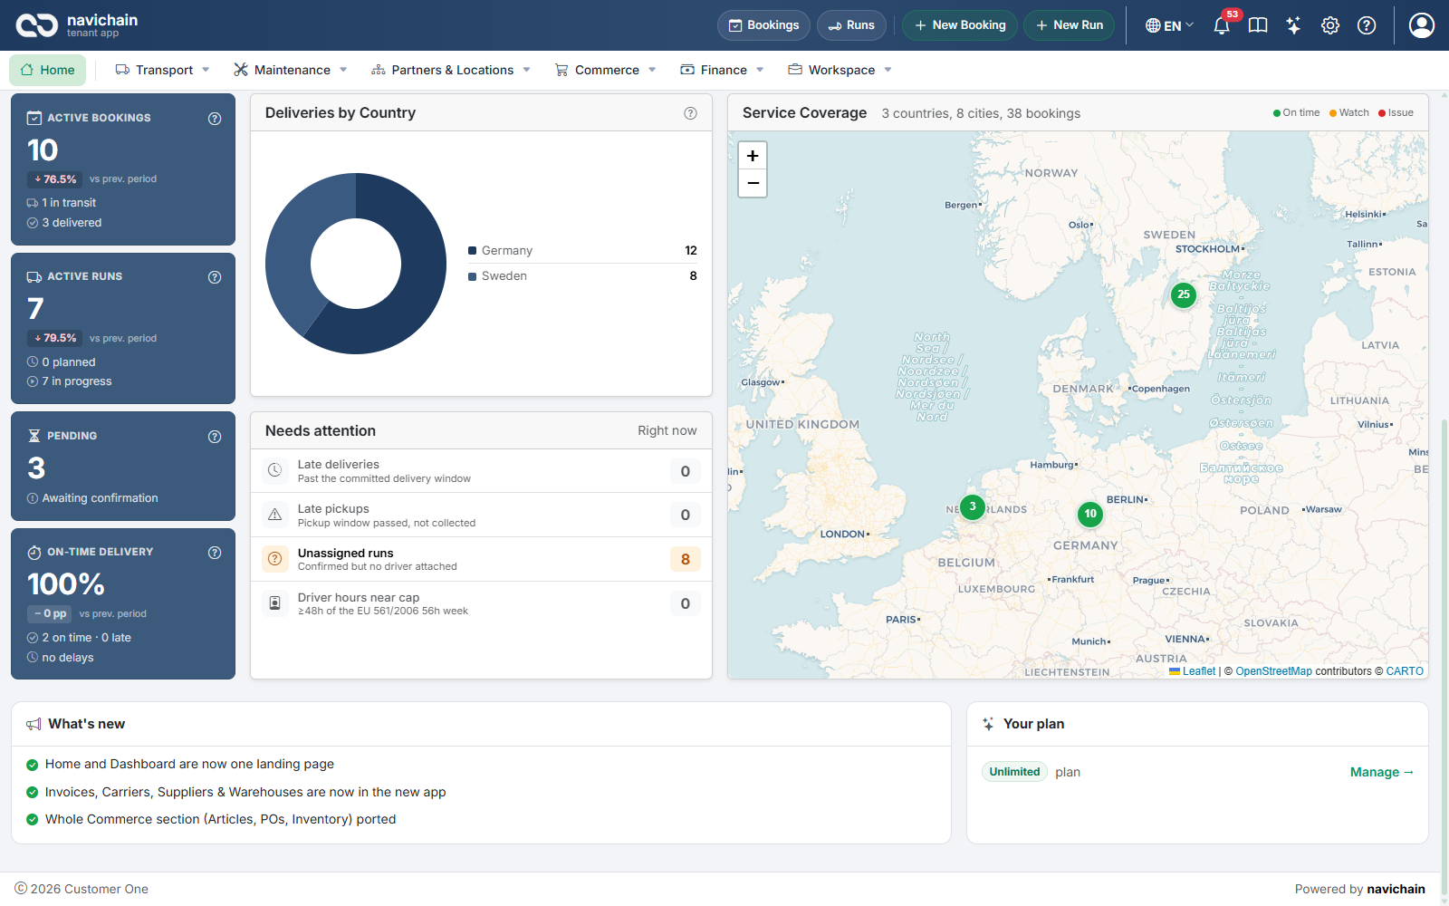This screenshot has width=1449, height=906.
Task: Show help for Active Runs card
Action: [x=215, y=277]
